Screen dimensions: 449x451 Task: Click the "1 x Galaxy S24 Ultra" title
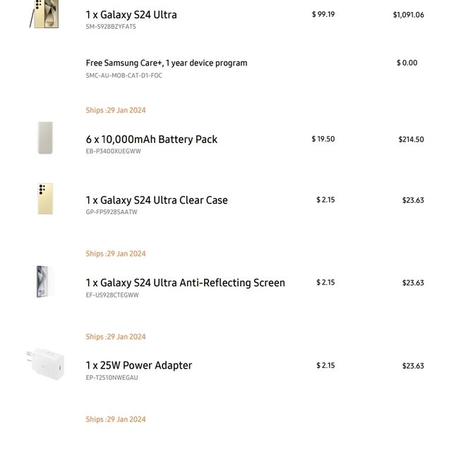tap(131, 15)
